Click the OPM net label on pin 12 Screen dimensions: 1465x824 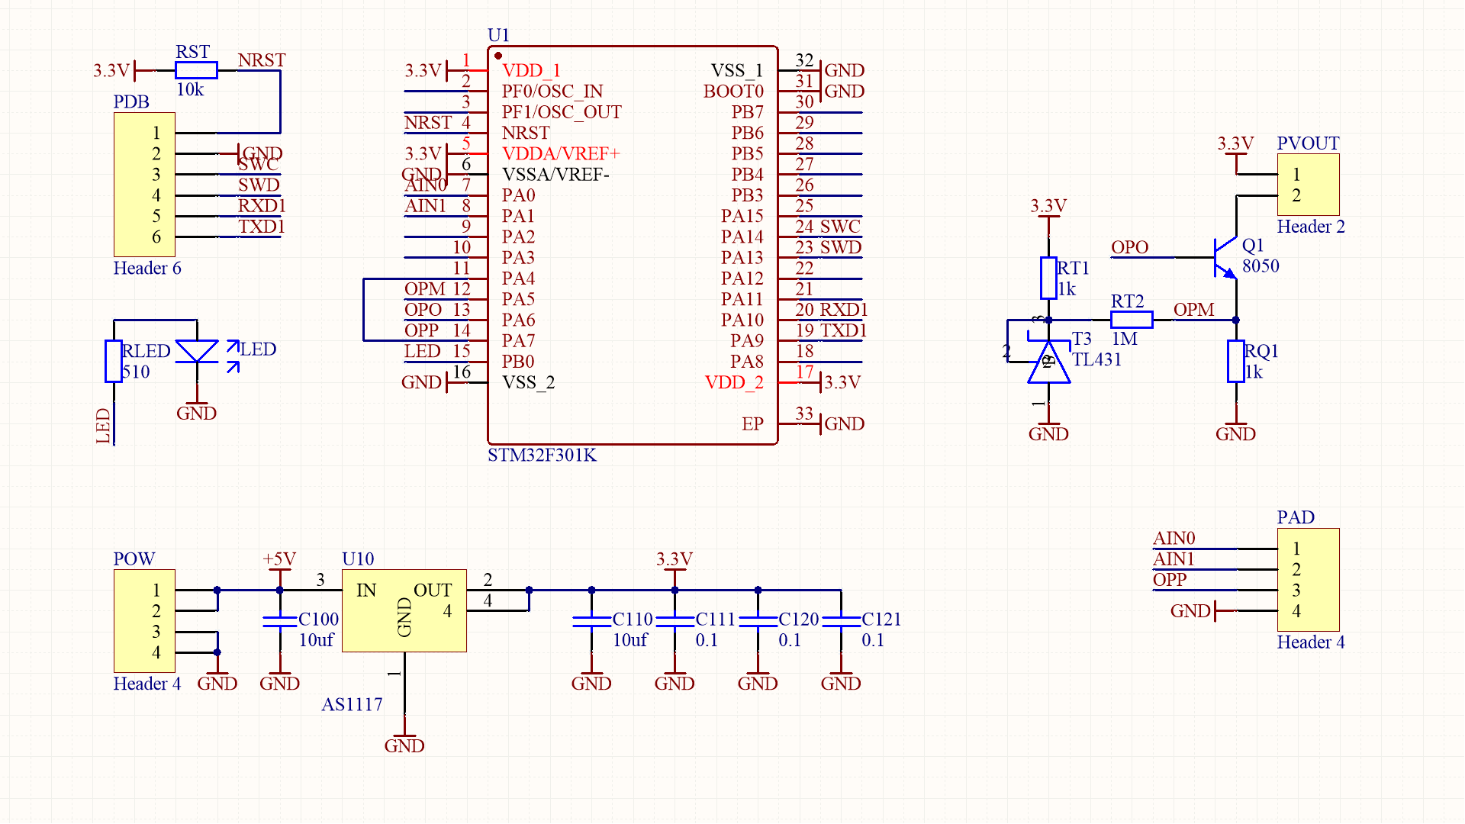pyautogui.click(x=425, y=289)
